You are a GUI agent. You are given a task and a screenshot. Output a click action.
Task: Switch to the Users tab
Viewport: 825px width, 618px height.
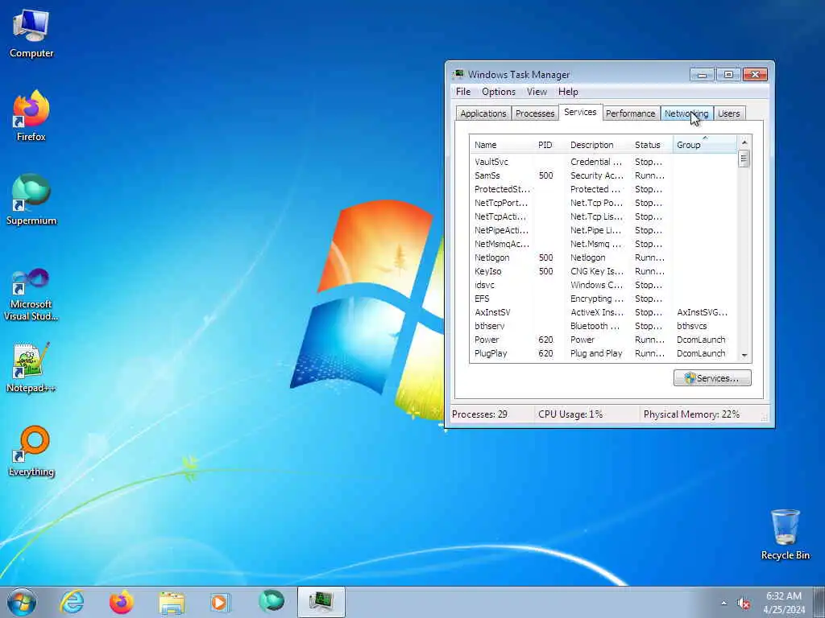click(728, 113)
